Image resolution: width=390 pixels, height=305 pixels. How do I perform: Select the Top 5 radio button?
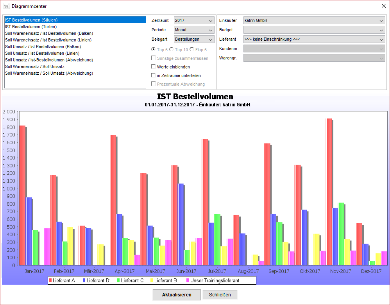click(154, 50)
